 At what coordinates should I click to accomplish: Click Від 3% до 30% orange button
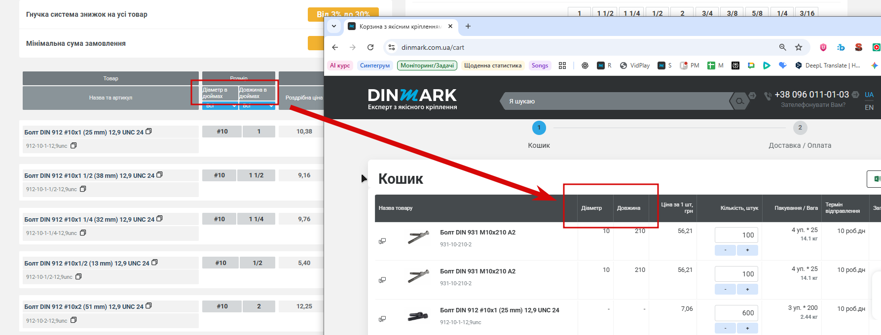pos(343,14)
